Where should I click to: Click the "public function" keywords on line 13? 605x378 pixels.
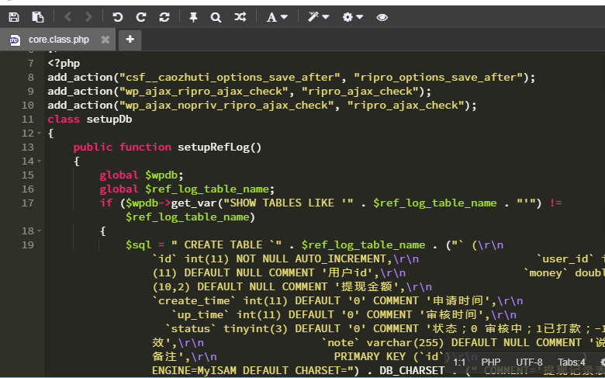123,147
